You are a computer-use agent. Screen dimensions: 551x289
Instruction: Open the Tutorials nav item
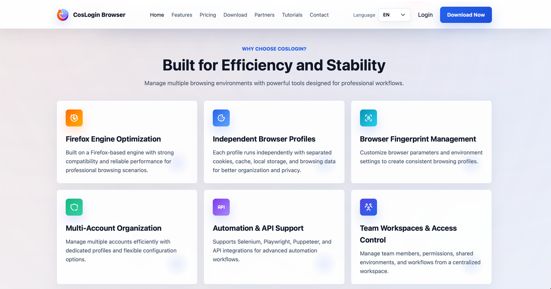pyautogui.click(x=292, y=15)
